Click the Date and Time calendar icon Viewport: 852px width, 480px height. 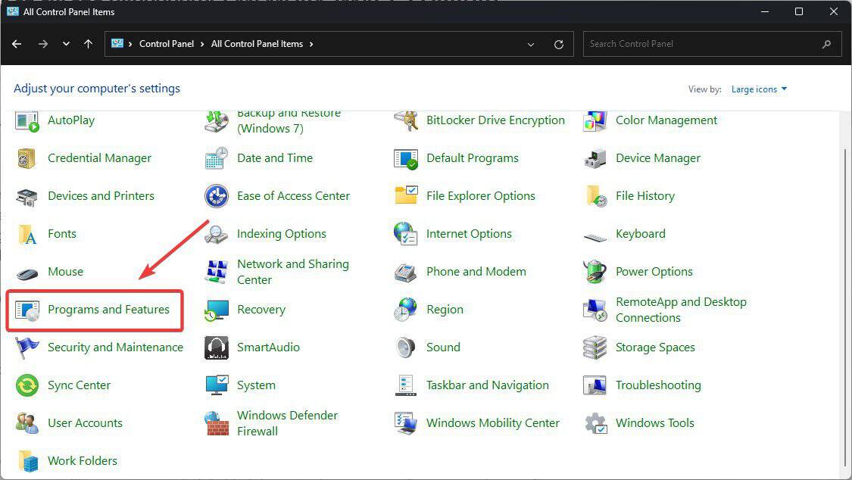click(x=217, y=158)
